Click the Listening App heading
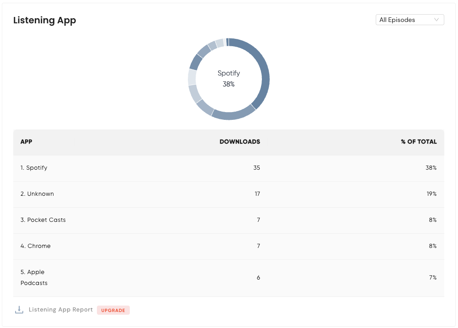This screenshot has height=328, width=458. (45, 20)
